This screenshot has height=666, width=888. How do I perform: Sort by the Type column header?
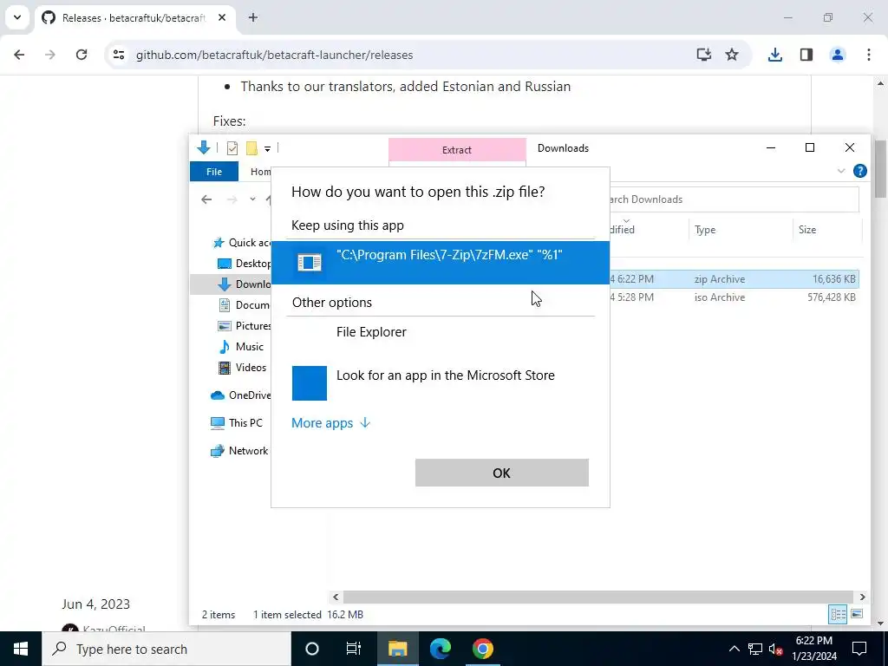coord(741,229)
